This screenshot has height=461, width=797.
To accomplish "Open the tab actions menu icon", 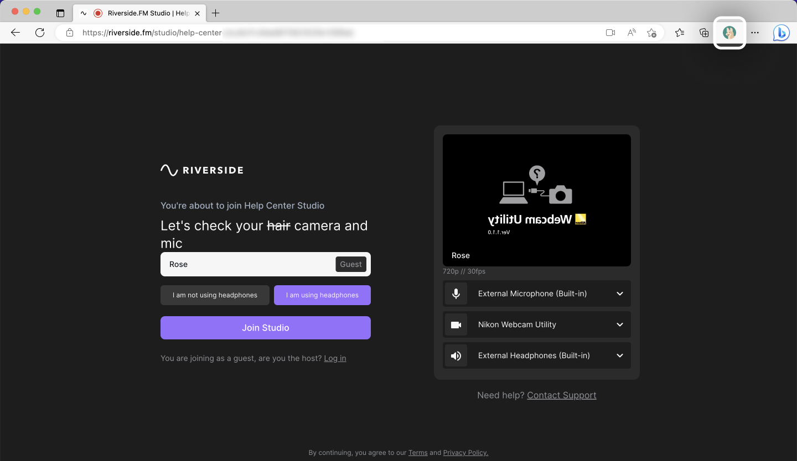I will 60,13.
